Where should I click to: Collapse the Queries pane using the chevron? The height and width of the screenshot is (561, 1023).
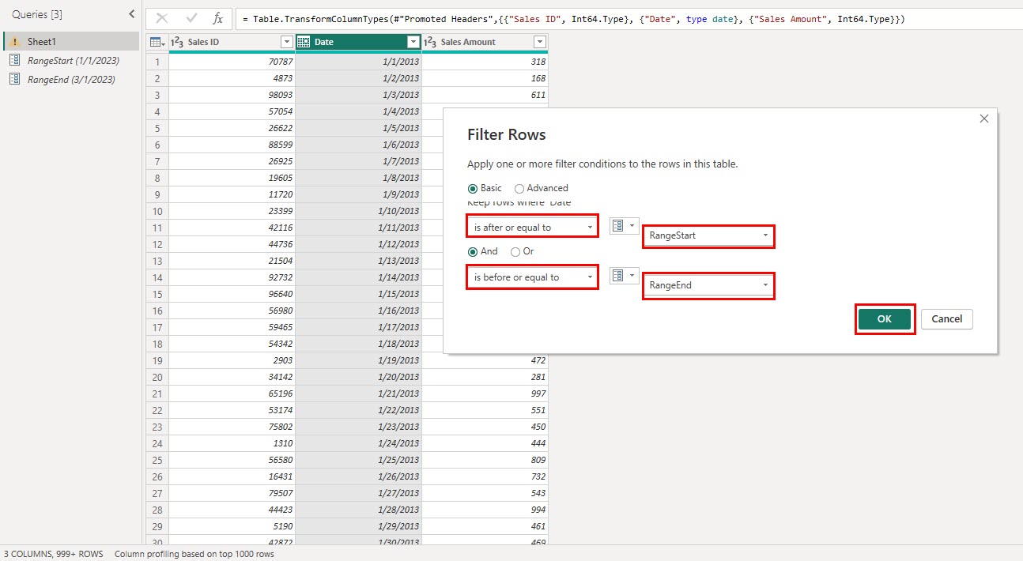click(x=131, y=13)
